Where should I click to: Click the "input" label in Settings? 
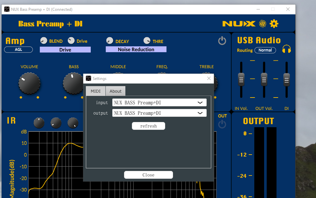[x=102, y=102]
